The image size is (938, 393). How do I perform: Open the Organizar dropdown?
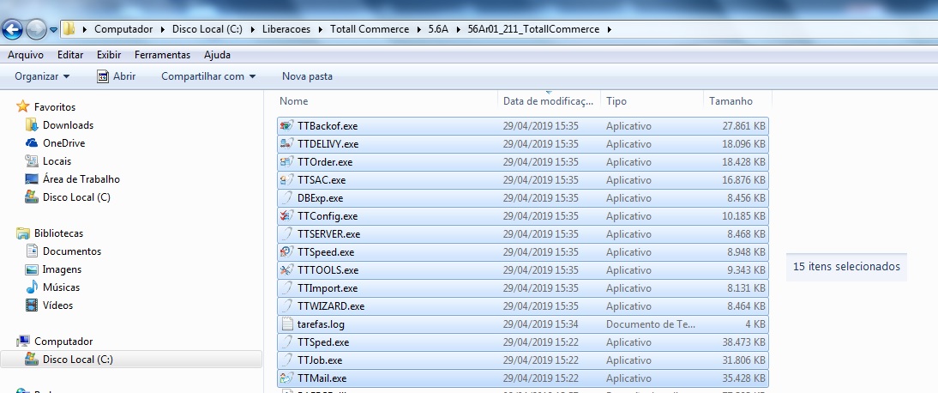[x=42, y=76]
